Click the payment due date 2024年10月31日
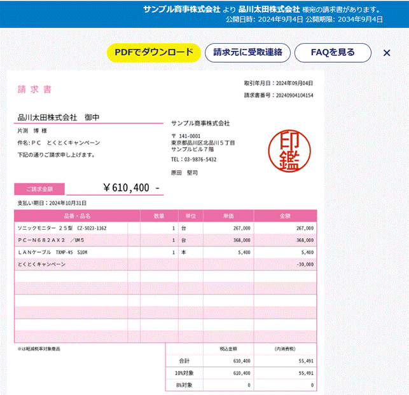The width and height of the screenshot is (409, 395). coord(68,203)
